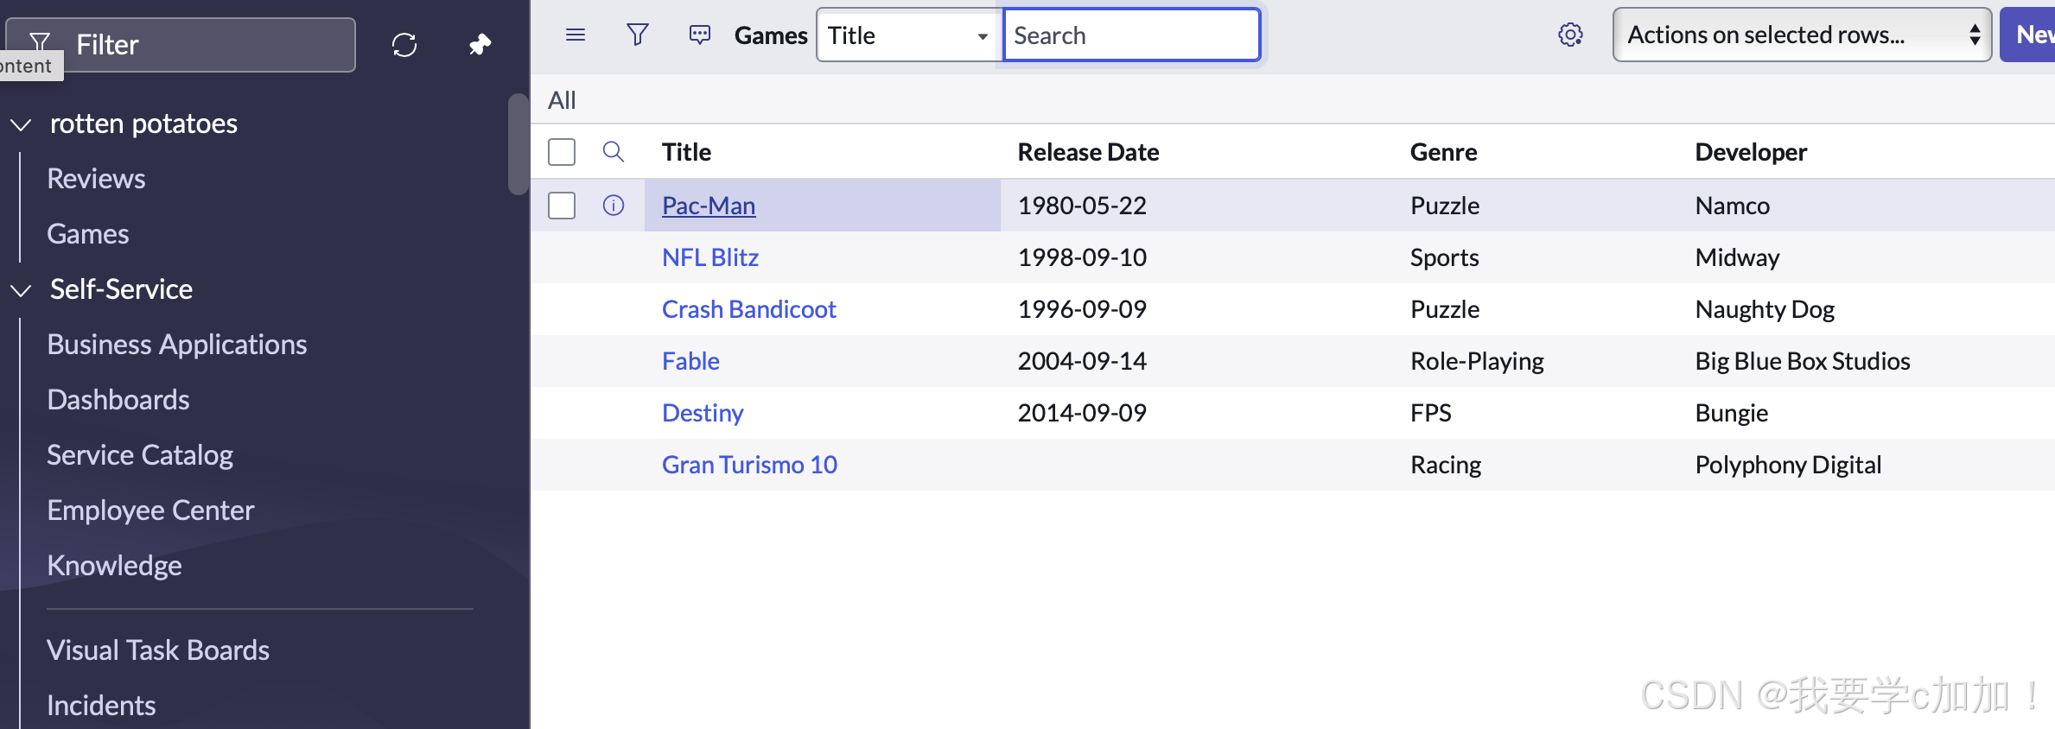Sort by the Developer column header
Viewport: 2055px width, 729px height.
1751,152
